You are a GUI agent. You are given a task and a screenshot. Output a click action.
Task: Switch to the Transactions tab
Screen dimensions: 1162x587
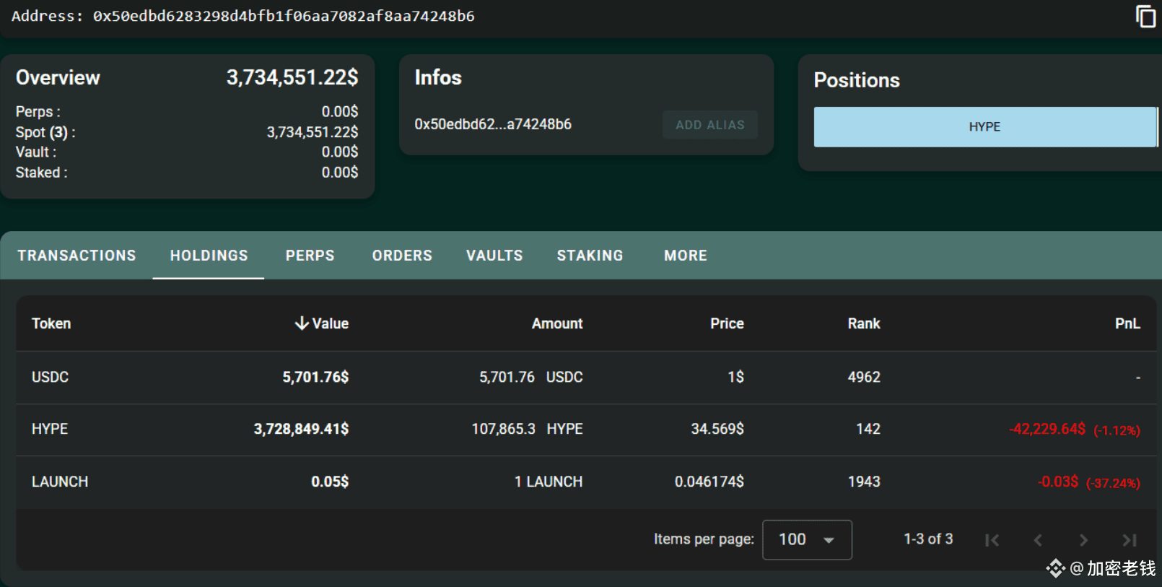click(x=77, y=256)
